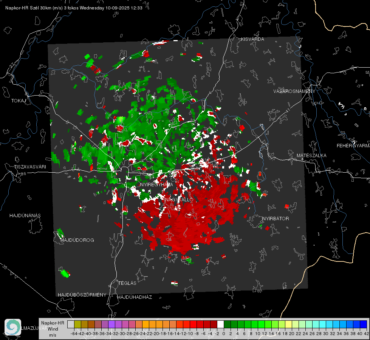Select the VÁSÁROSNAMÉNY town label
Image resolution: width=370 pixels, height=340 pixels.
pyautogui.click(x=294, y=91)
